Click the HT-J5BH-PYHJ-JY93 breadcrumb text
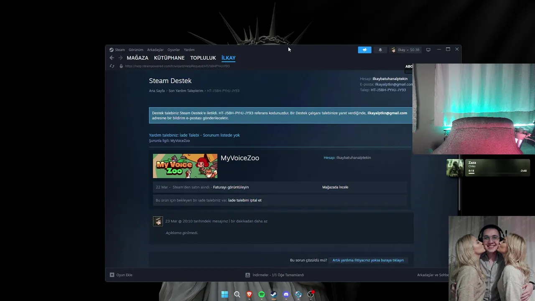The image size is (535, 301). click(223, 91)
